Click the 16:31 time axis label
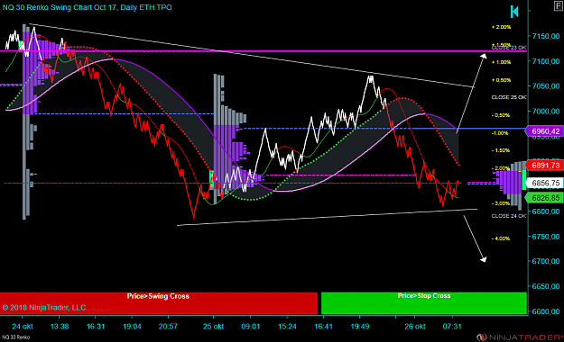564x342 pixels. (x=96, y=327)
